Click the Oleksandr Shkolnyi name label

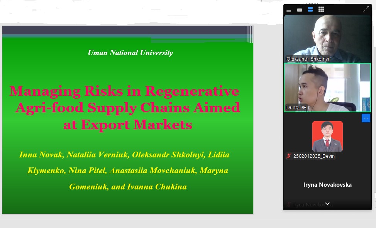coord(308,59)
